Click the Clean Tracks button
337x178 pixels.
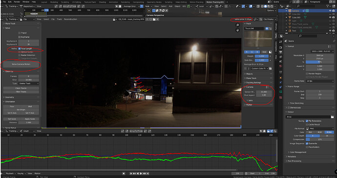pyautogui.click(x=21, y=88)
